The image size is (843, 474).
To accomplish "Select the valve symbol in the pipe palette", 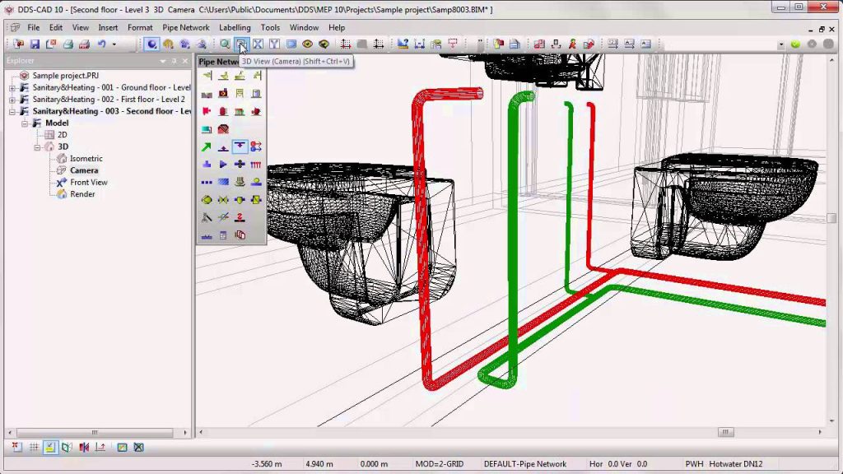I will [224, 199].
